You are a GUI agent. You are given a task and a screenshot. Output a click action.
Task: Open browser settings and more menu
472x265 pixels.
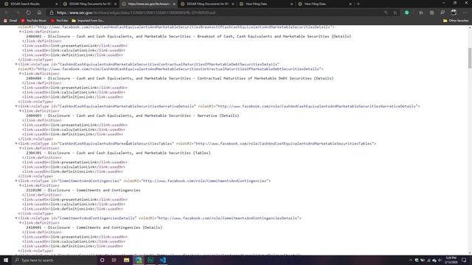click(x=465, y=13)
